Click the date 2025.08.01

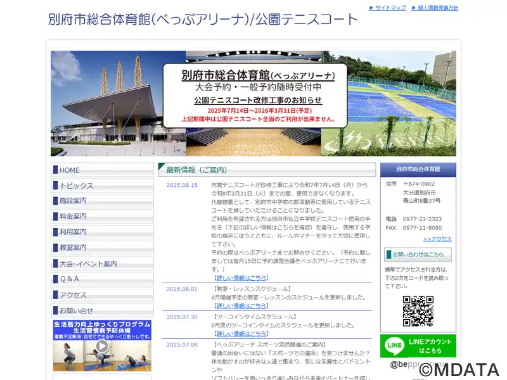182,289
